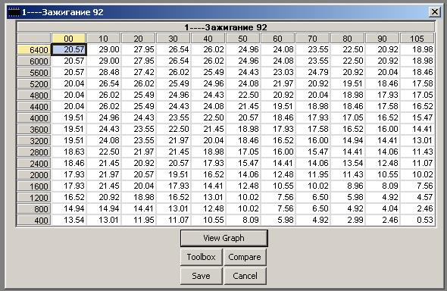Viewport: 447px width, 291px height.
Task: Select row header 2400
Action: click(34, 164)
